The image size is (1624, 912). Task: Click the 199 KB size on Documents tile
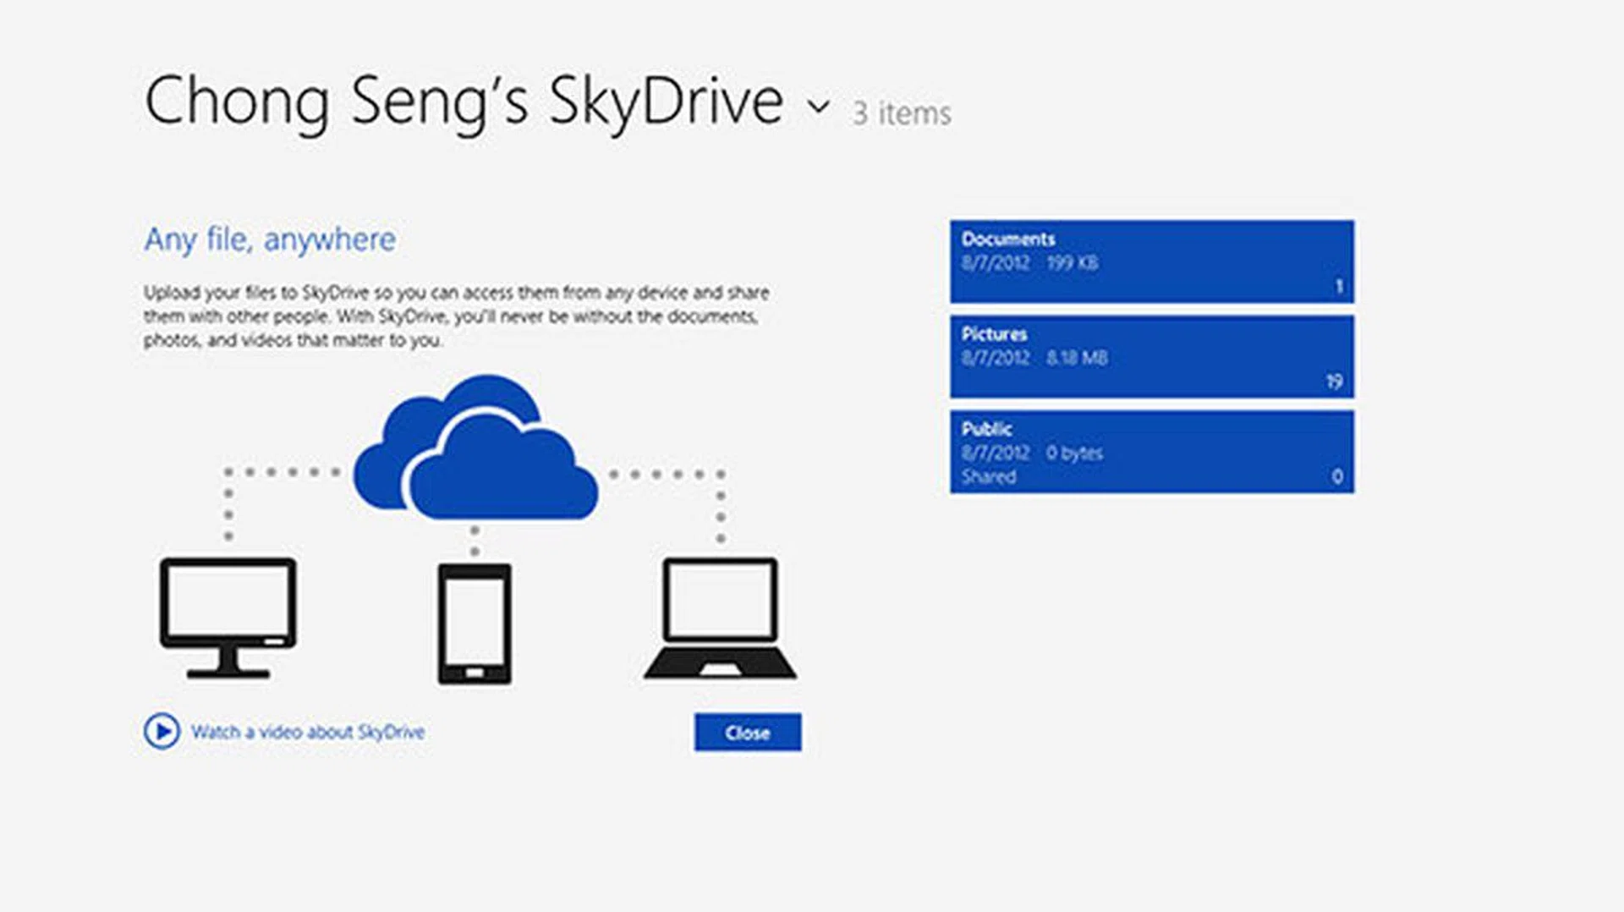1073,263
